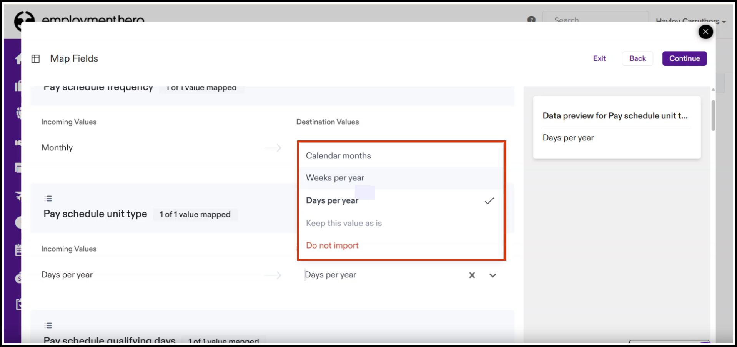Focus the Search field in the header
This screenshot has width=737, height=347.
(x=595, y=19)
